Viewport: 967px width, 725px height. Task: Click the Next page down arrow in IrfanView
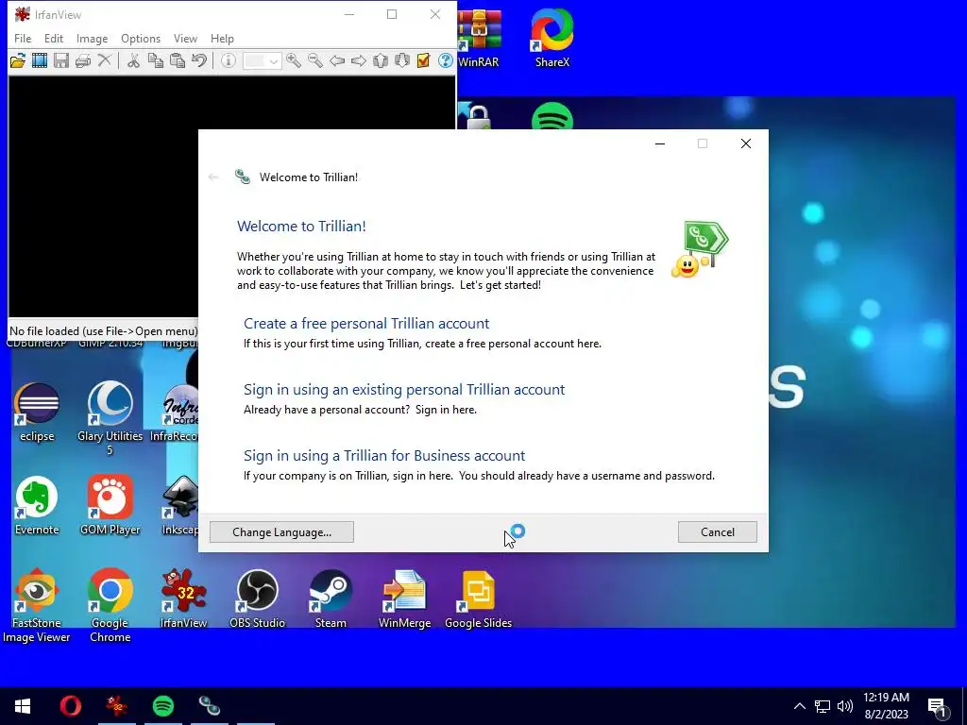pos(402,60)
